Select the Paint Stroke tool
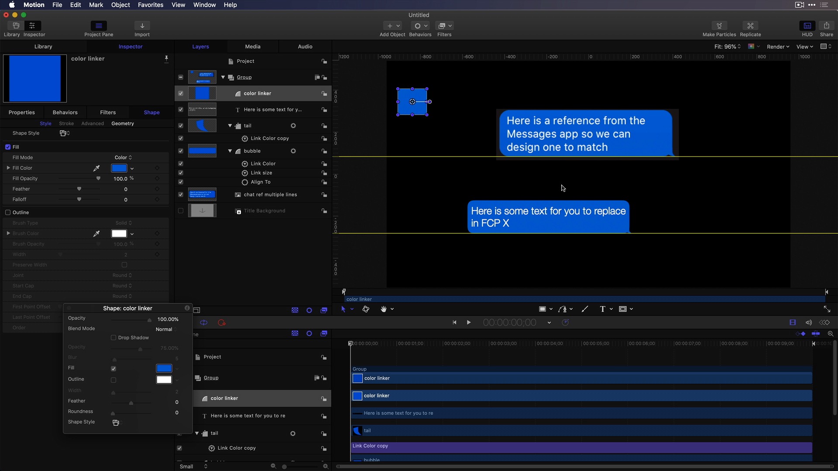Screen dimensions: 838x471 click(x=585, y=309)
